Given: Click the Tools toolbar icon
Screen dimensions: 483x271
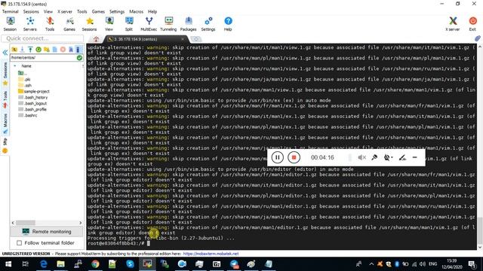Looking at the screenshot, I should [x=50, y=24].
